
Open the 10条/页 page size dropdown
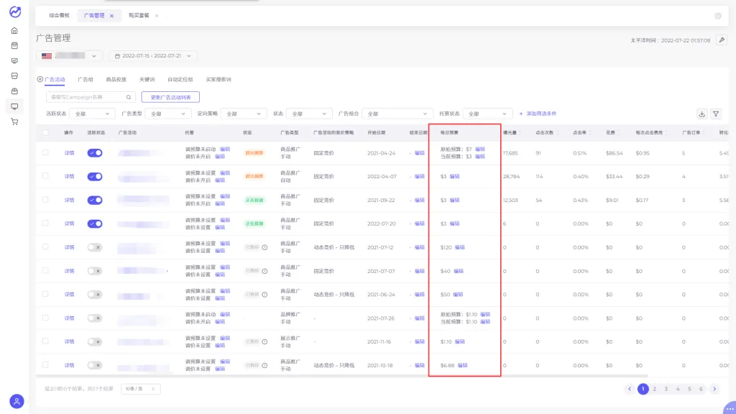pos(141,389)
